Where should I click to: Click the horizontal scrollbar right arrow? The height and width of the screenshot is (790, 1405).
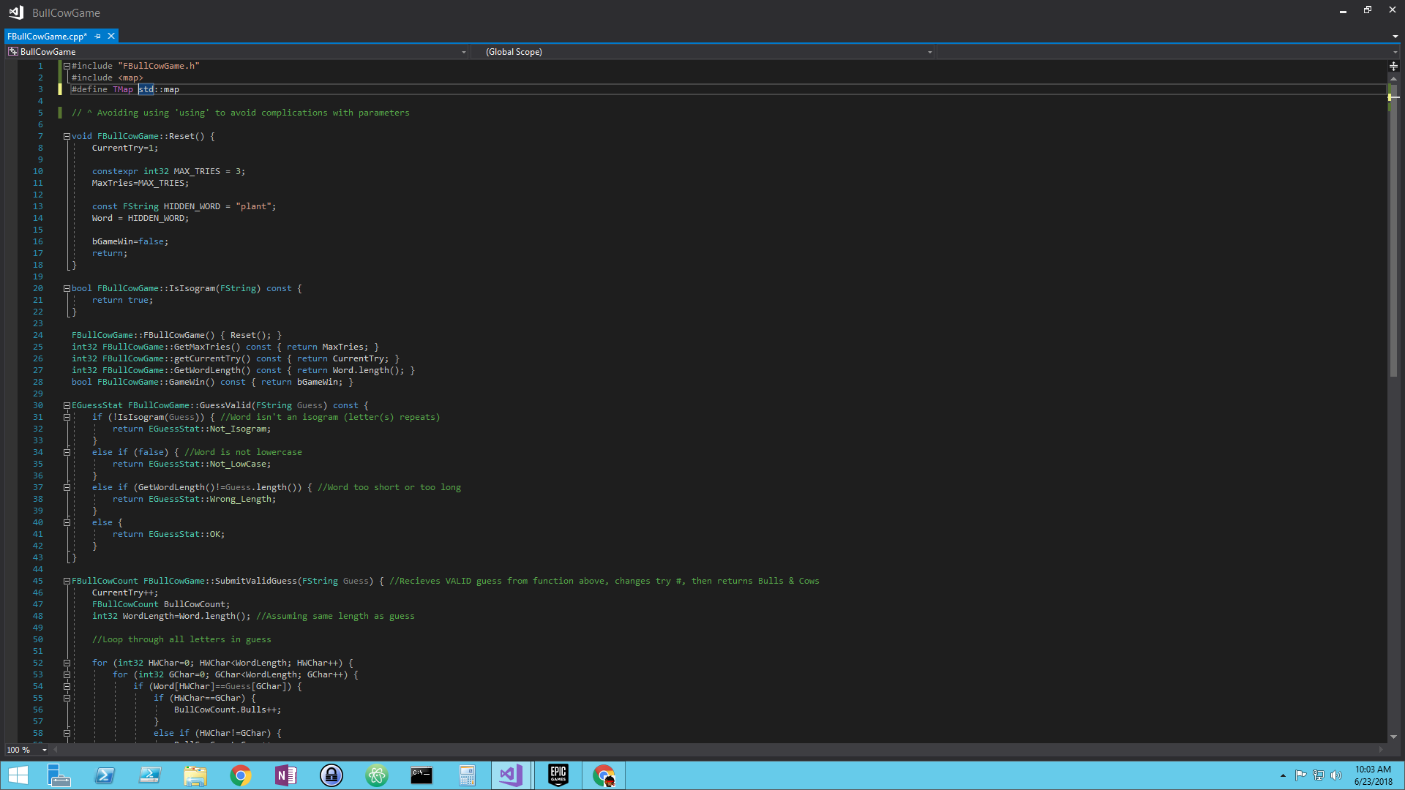(1382, 749)
